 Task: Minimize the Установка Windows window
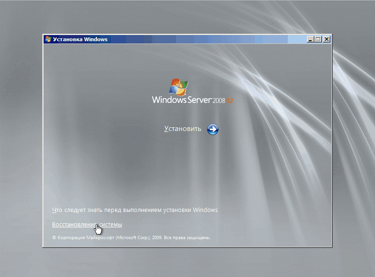point(310,39)
